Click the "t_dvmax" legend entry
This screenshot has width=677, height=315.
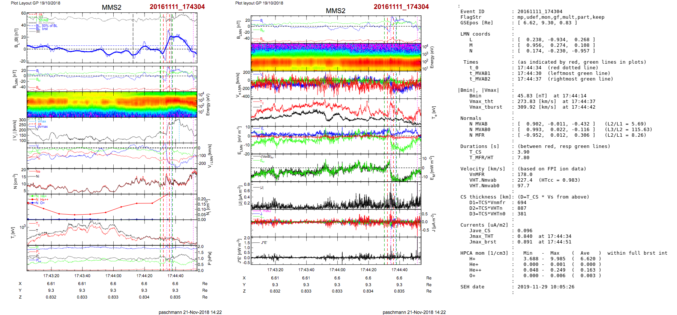coord(42,127)
